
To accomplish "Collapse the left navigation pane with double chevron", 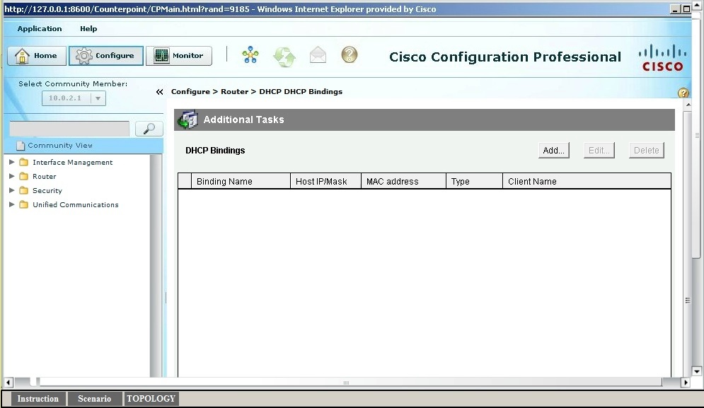I will pos(159,91).
